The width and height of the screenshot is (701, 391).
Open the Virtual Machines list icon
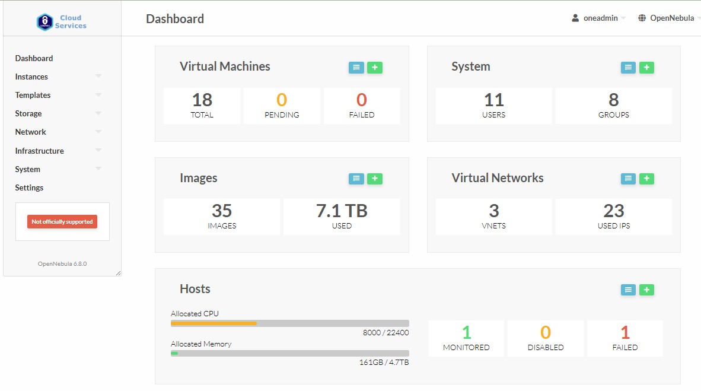tap(356, 68)
